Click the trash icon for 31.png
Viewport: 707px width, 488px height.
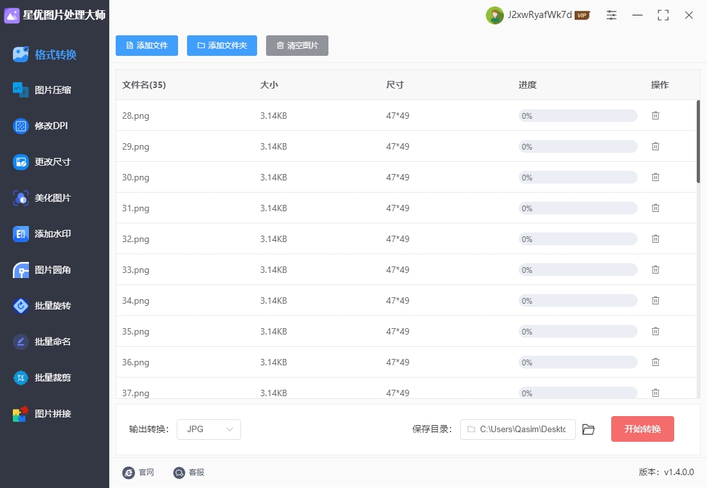pyautogui.click(x=656, y=208)
